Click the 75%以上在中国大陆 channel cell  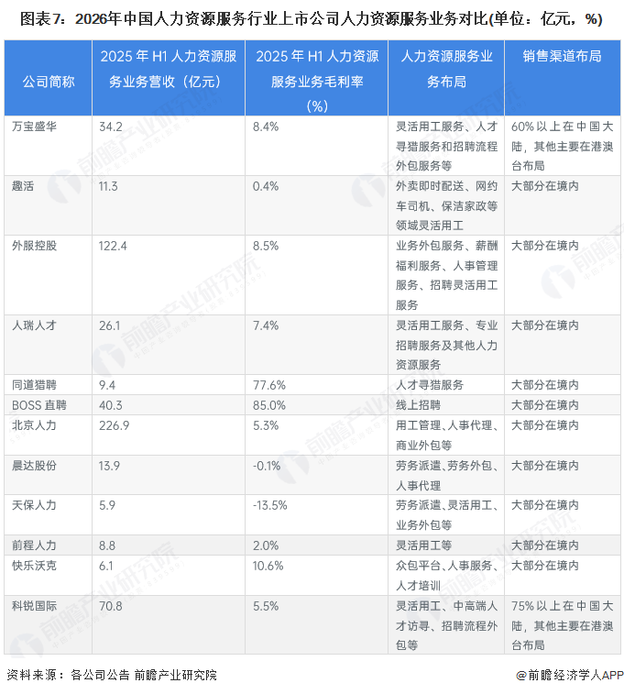click(562, 625)
